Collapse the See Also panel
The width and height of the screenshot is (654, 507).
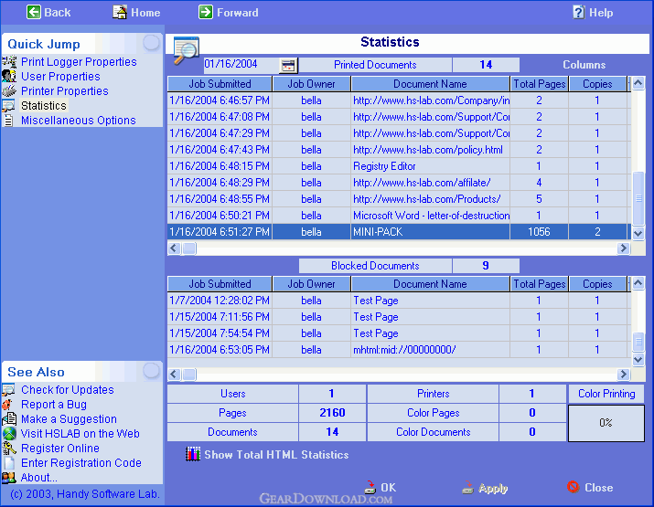tap(151, 370)
